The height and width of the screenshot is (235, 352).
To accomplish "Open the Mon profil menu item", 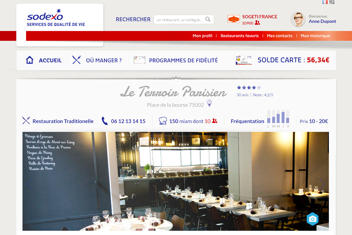I will [x=202, y=36].
